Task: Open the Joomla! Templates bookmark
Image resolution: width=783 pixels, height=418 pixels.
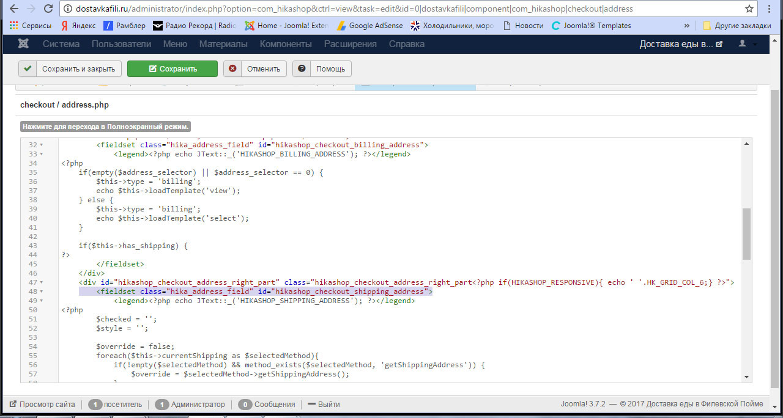Action: click(x=591, y=26)
